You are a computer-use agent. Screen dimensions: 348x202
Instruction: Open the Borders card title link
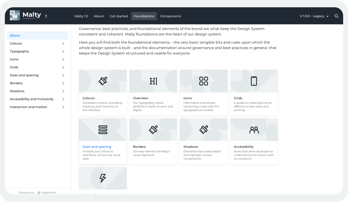tap(139, 147)
